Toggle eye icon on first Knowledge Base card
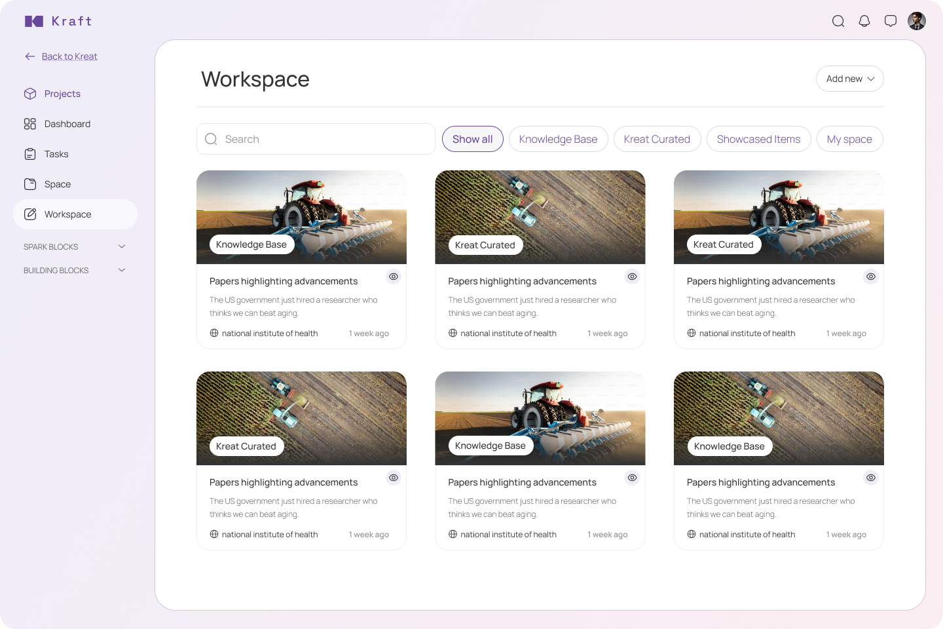This screenshot has width=943, height=629. coord(394,276)
